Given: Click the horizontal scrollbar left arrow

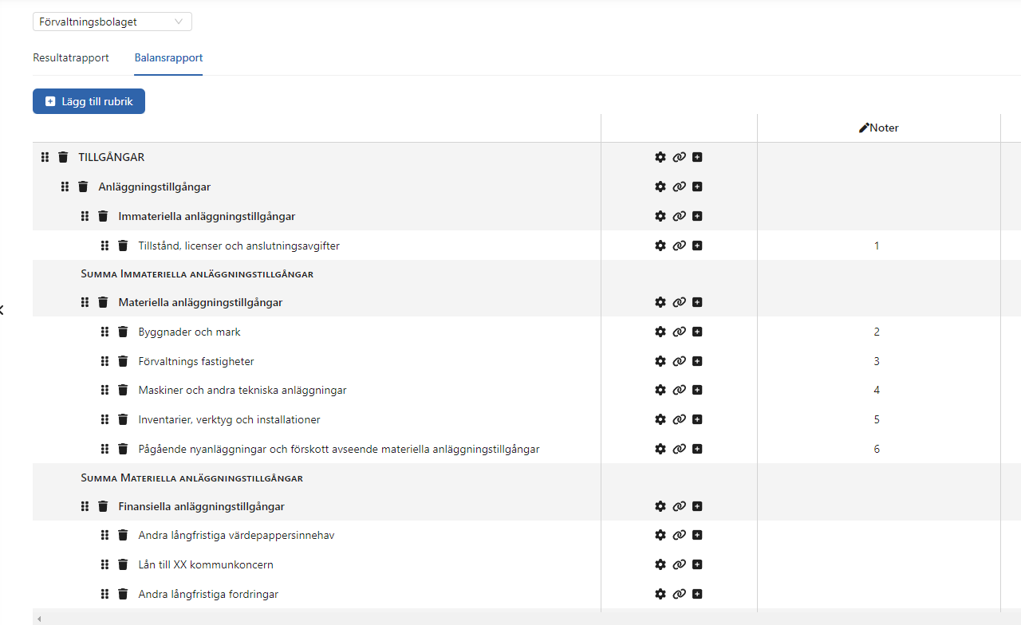Looking at the screenshot, I should click(38, 619).
